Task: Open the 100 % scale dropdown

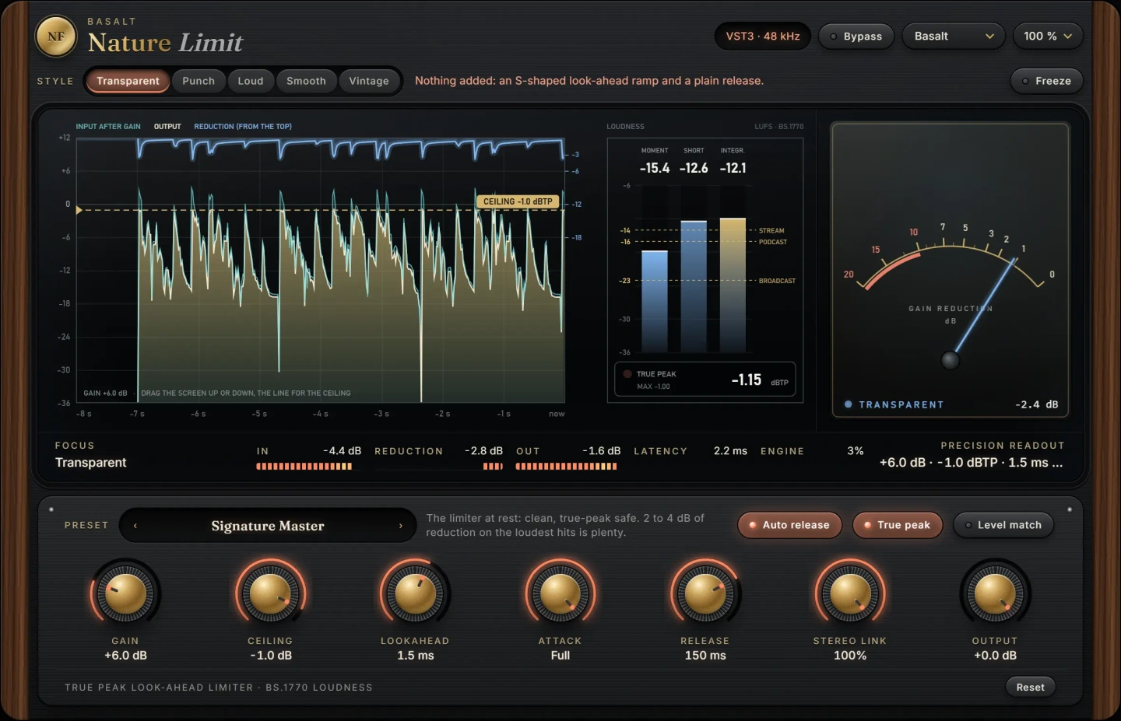Action: click(x=1048, y=37)
